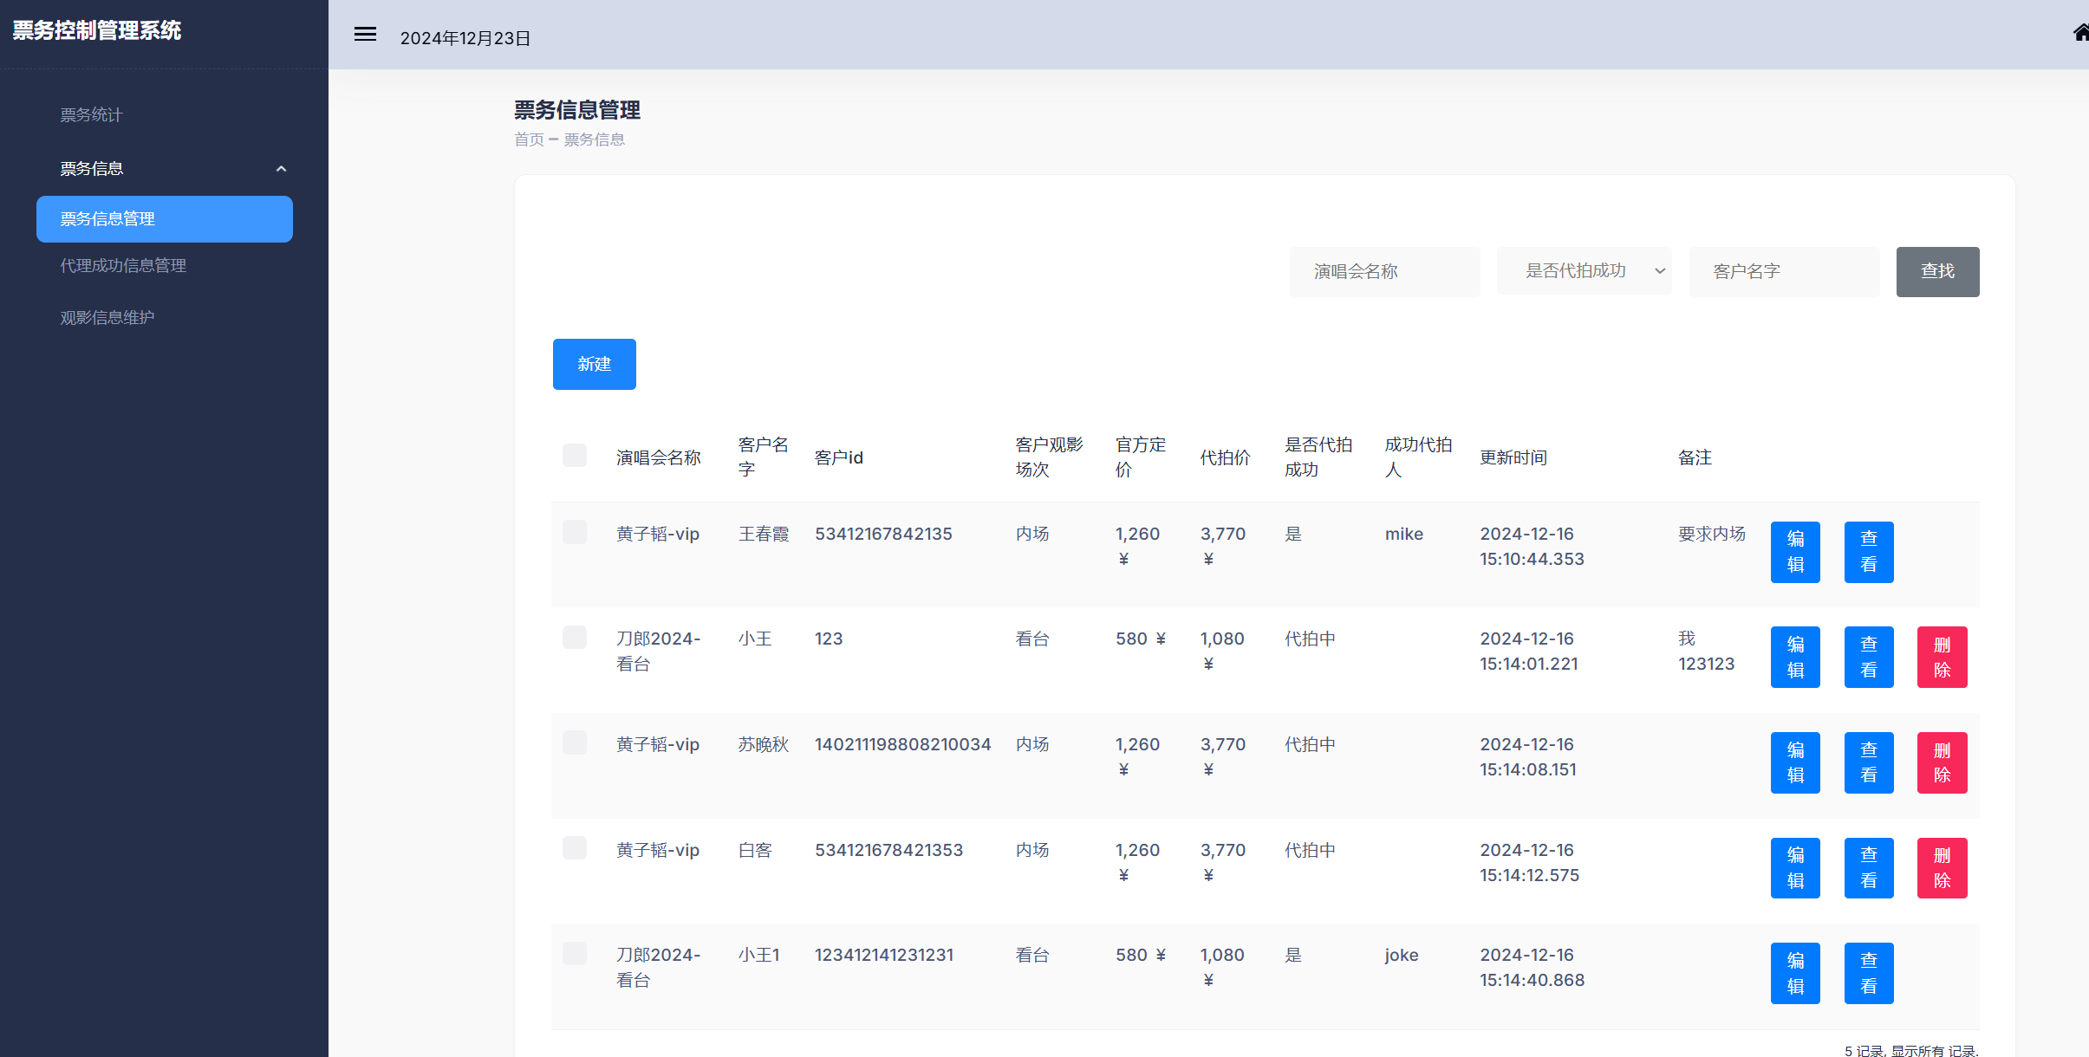Click customer id 53412167842135
2089x1057 pixels.
click(x=883, y=534)
